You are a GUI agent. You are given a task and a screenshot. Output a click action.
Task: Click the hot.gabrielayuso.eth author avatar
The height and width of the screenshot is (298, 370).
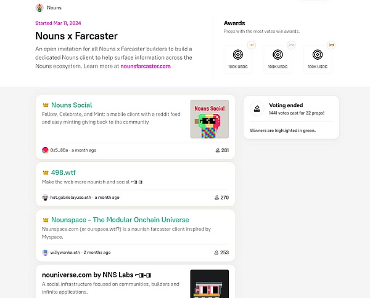coord(45,198)
